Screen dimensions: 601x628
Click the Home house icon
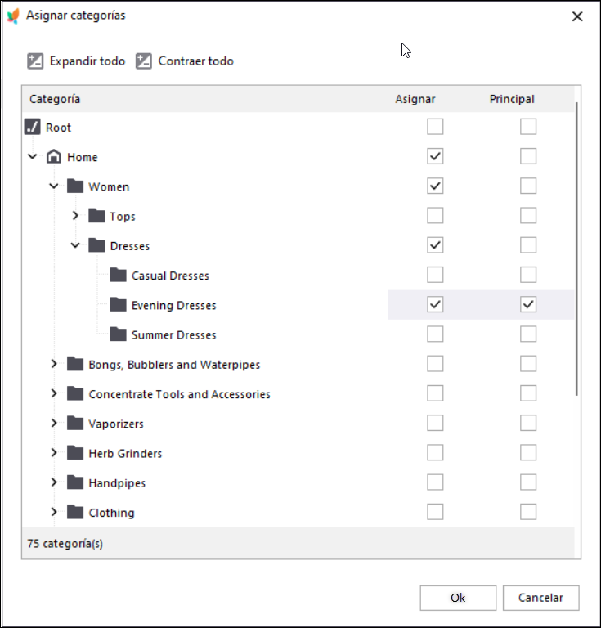(54, 157)
